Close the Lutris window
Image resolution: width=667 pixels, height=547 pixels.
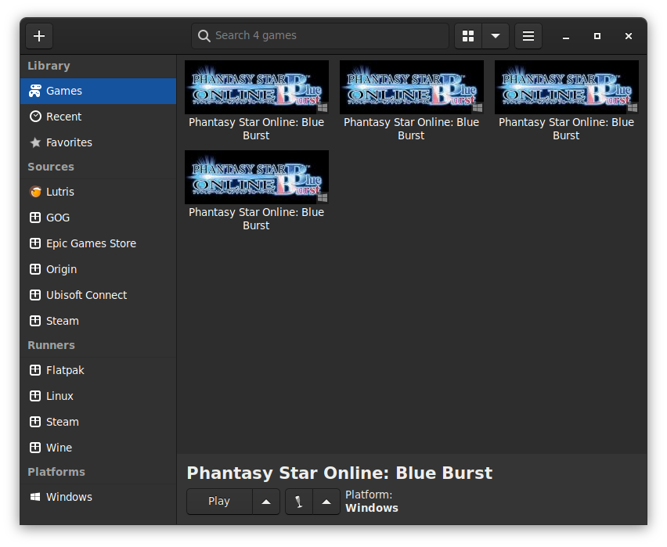[629, 36]
